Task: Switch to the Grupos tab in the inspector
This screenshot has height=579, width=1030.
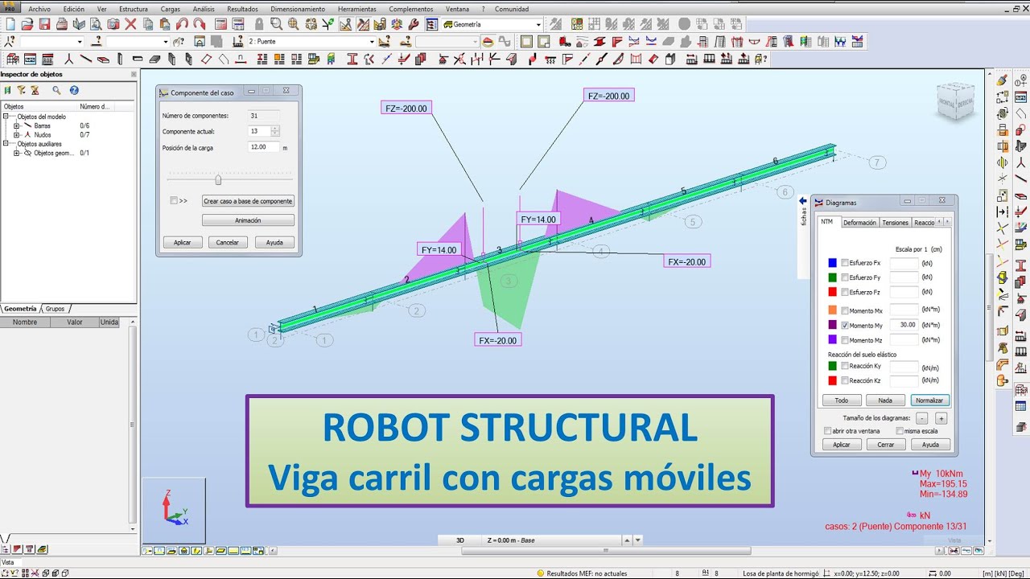Action: click(55, 309)
